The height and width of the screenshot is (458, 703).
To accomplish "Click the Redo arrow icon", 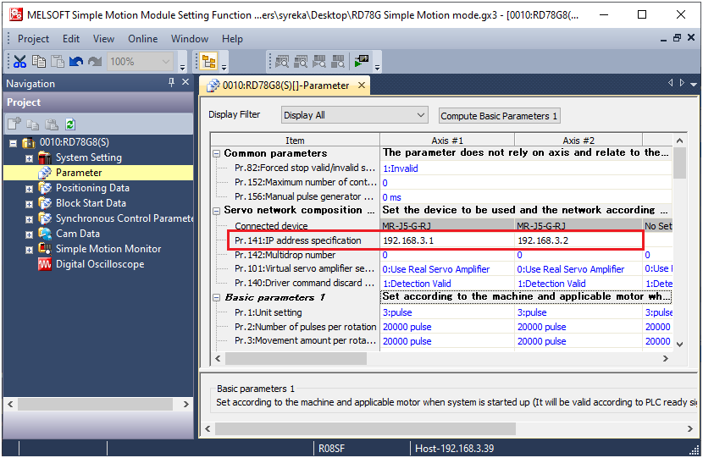I will pos(95,62).
